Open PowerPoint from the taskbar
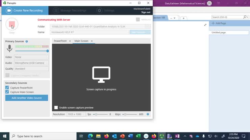 tap(122, 136)
